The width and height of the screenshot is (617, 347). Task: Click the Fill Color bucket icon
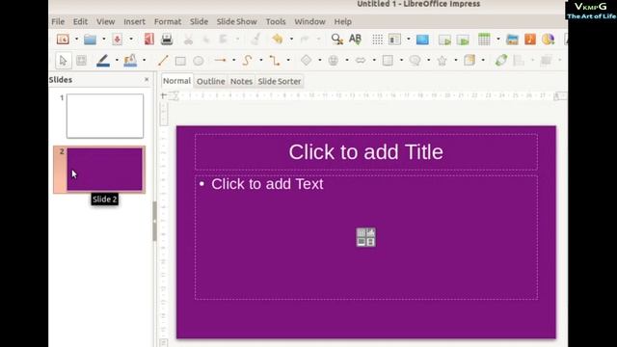(x=130, y=61)
